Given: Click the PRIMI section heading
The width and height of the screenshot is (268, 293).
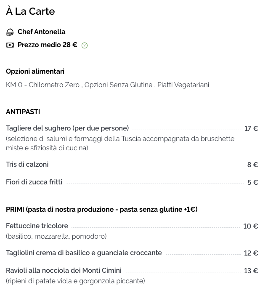Looking at the screenshot, I should tap(101, 210).
